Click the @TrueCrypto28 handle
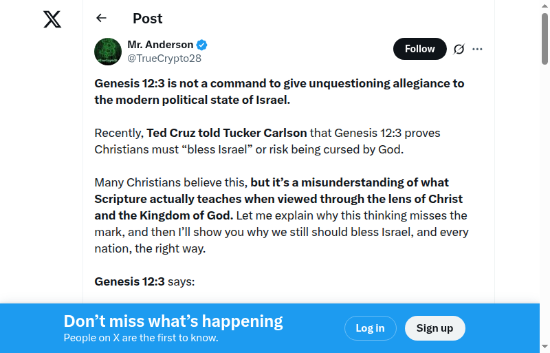This screenshot has width=550, height=353. (x=164, y=58)
